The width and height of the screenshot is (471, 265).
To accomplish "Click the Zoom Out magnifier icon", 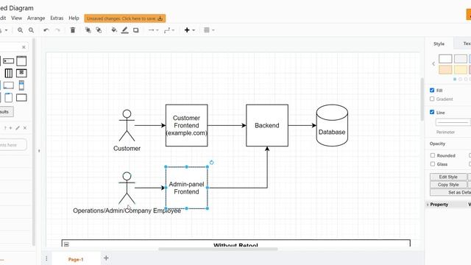I will pos(31,30).
